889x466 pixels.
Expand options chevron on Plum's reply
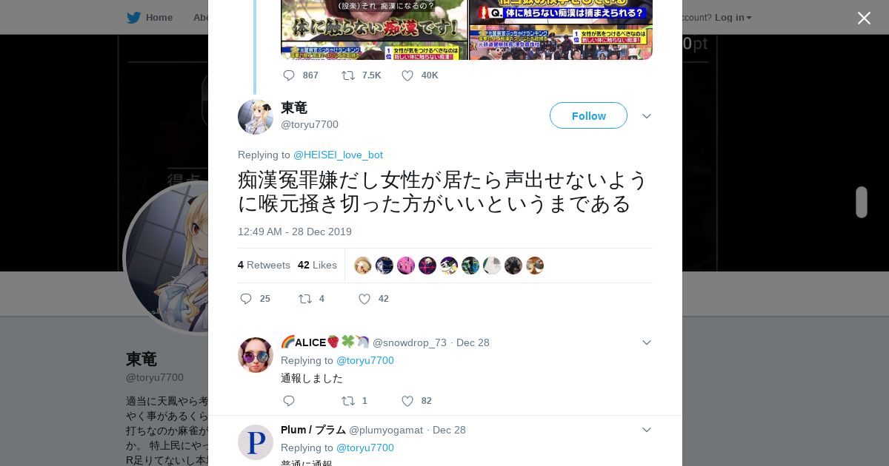pyautogui.click(x=647, y=430)
